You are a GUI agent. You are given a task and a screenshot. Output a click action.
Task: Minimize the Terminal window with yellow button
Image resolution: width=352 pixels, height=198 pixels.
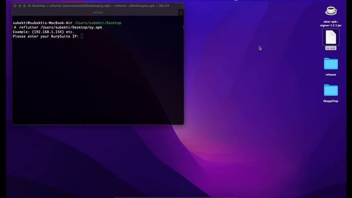point(20,6)
